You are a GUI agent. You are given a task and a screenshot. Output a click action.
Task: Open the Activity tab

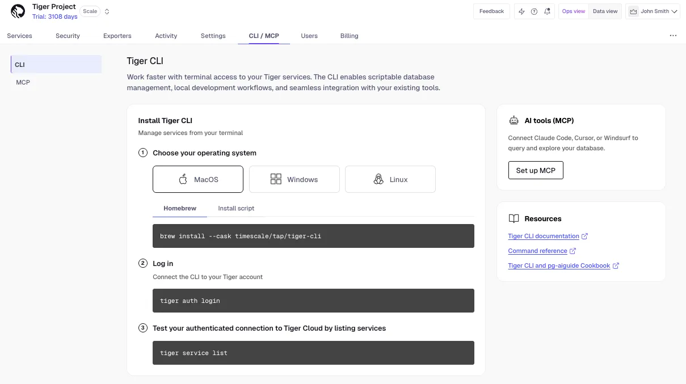tap(166, 36)
